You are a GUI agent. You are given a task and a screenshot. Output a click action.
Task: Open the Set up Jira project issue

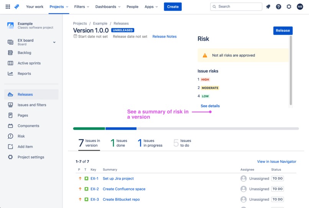click(x=118, y=178)
